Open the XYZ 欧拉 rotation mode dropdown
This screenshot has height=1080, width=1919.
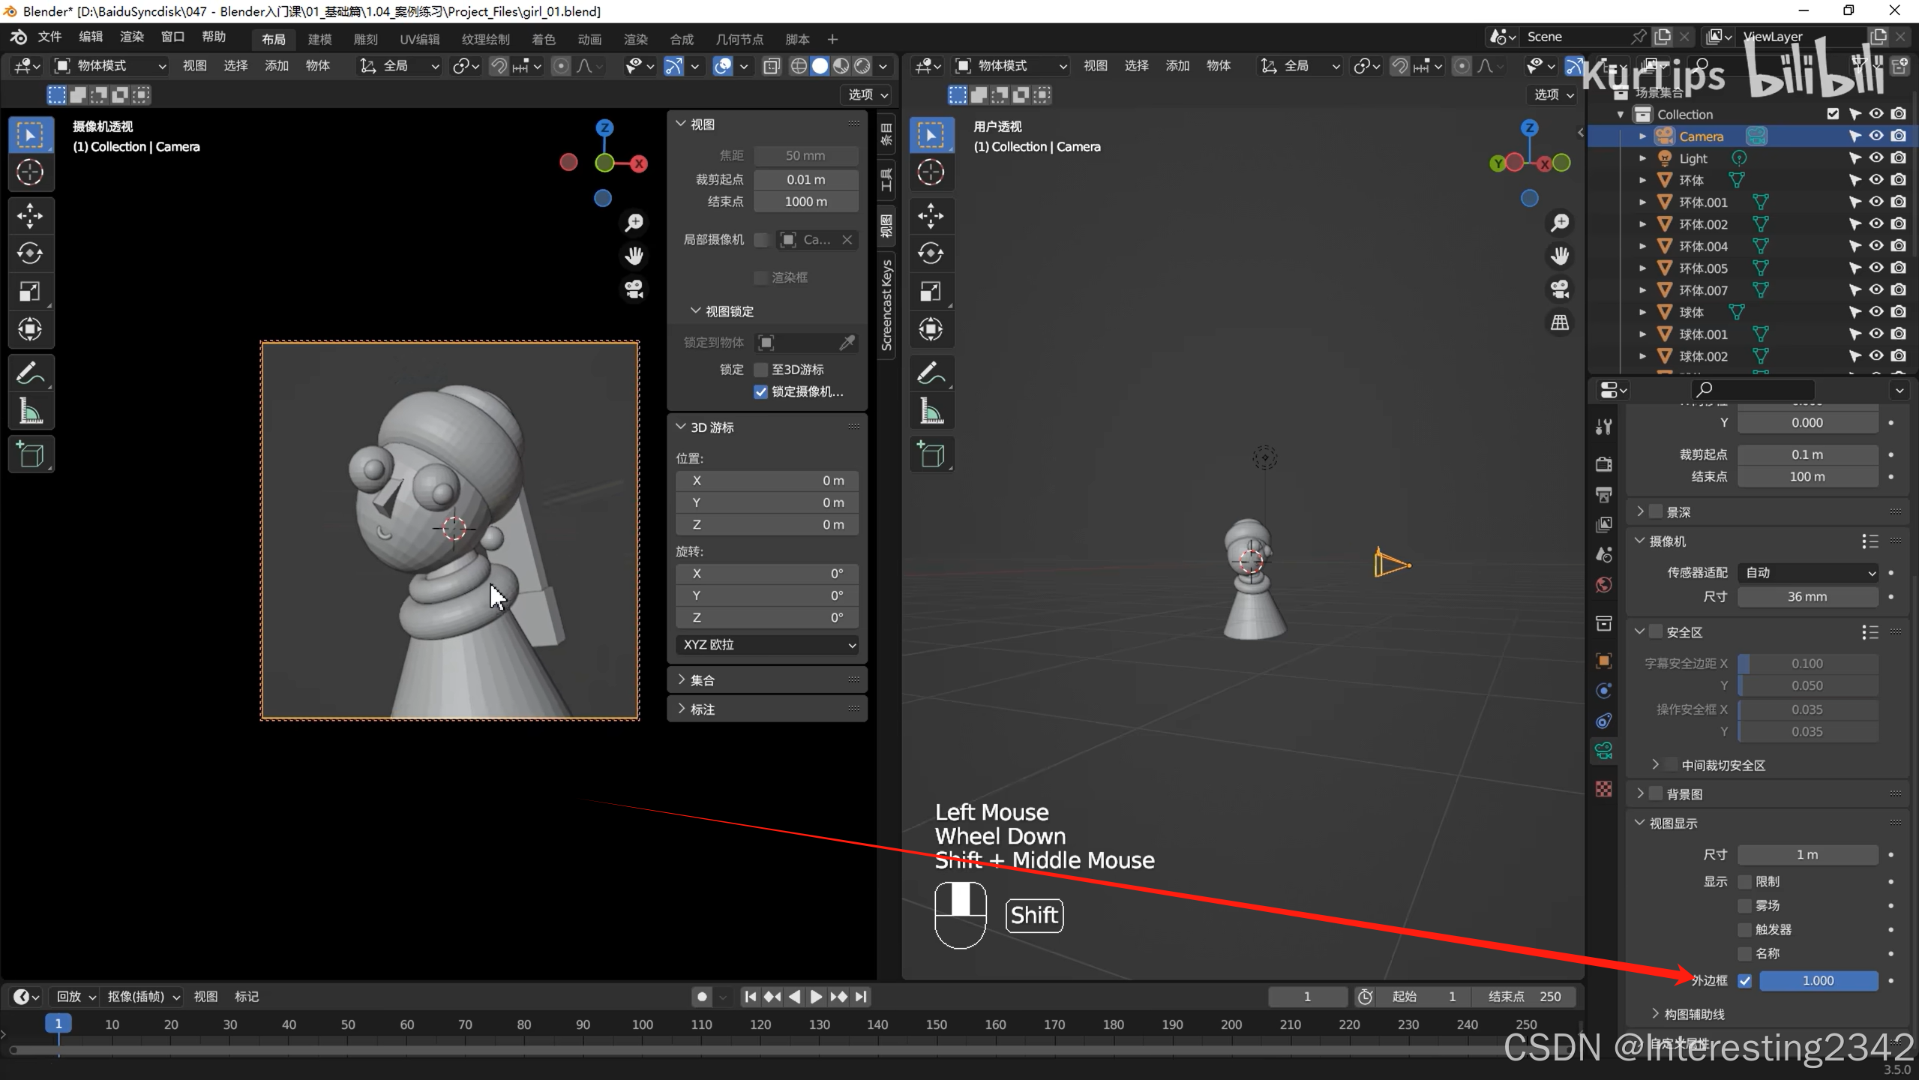point(767,644)
